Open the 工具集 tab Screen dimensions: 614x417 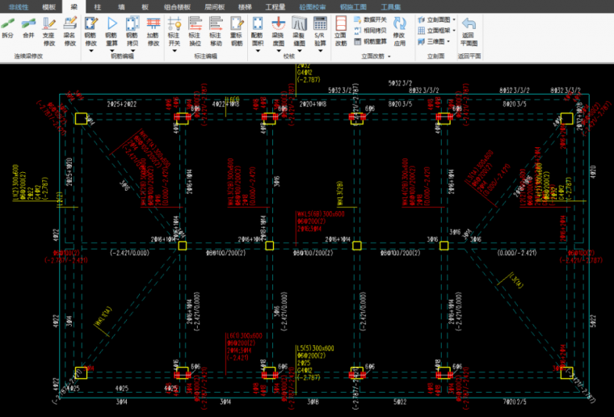coord(392,6)
